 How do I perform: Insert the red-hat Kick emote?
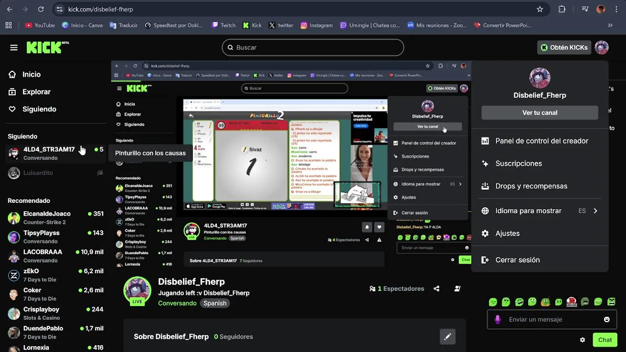(572, 302)
